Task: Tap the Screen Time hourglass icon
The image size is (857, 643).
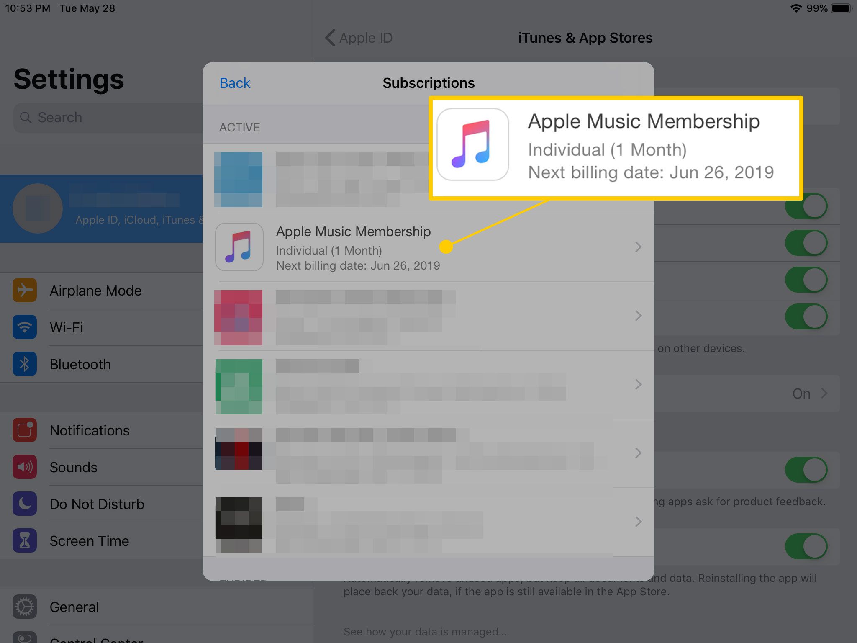Action: click(25, 540)
